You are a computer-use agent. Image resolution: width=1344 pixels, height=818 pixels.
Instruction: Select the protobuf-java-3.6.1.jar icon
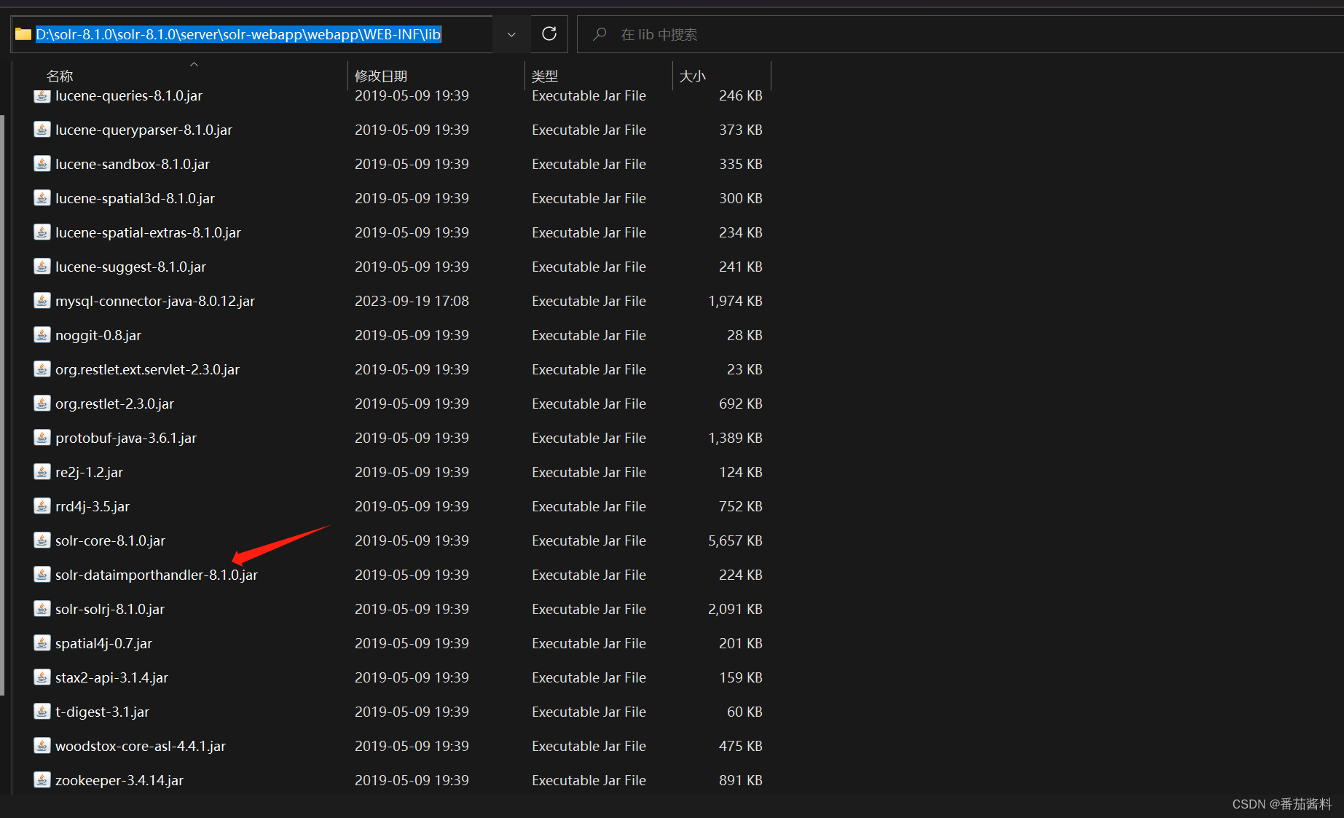(42, 438)
